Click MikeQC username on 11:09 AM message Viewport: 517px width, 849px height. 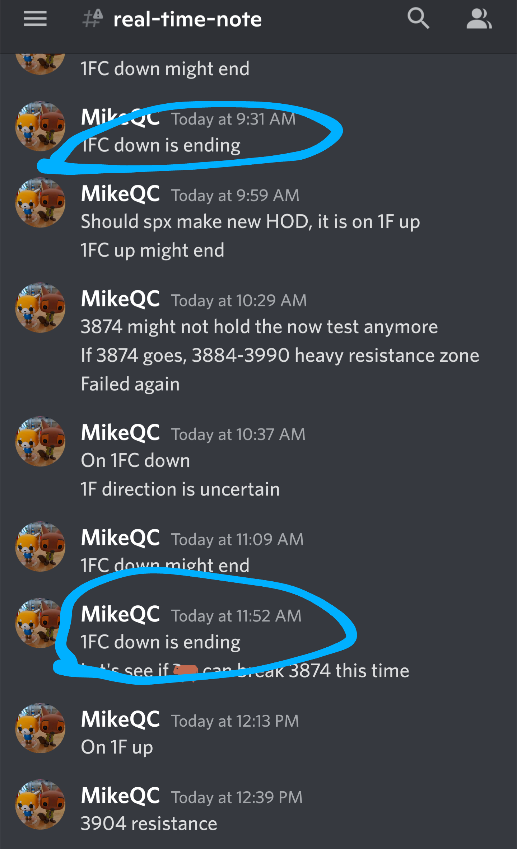pos(120,538)
